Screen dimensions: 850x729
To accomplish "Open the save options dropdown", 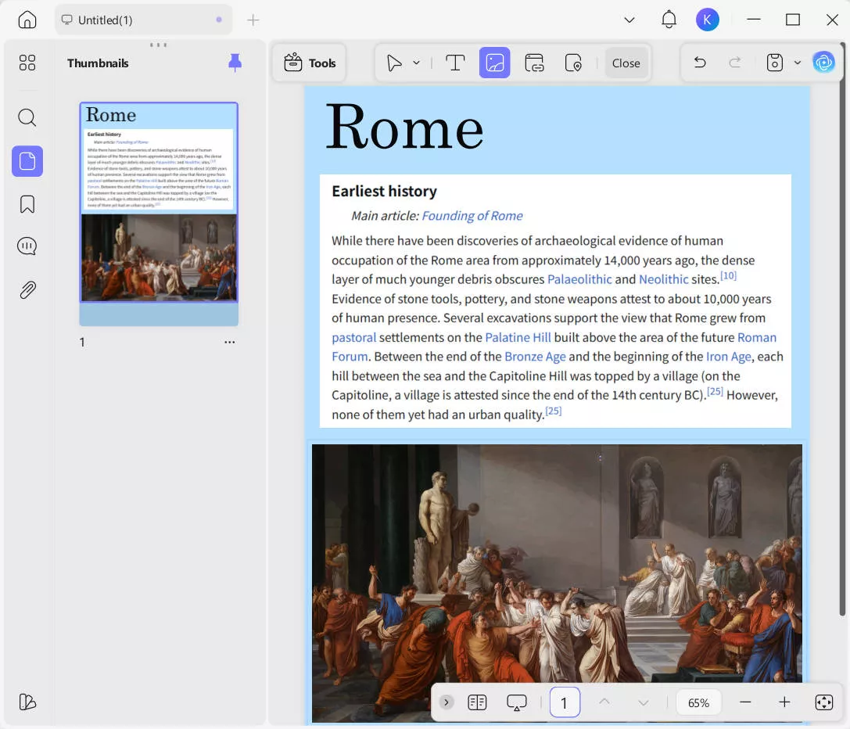I will tap(795, 63).
